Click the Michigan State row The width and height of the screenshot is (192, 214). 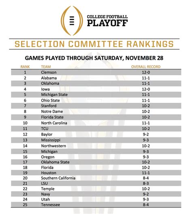click(96, 95)
